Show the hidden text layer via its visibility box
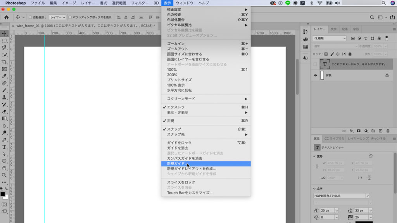The height and width of the screenshot is (223, 397). [x=315, y=64]
